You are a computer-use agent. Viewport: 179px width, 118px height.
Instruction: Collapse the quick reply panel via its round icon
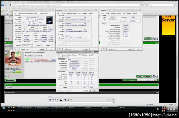click(x=157, y=93)
